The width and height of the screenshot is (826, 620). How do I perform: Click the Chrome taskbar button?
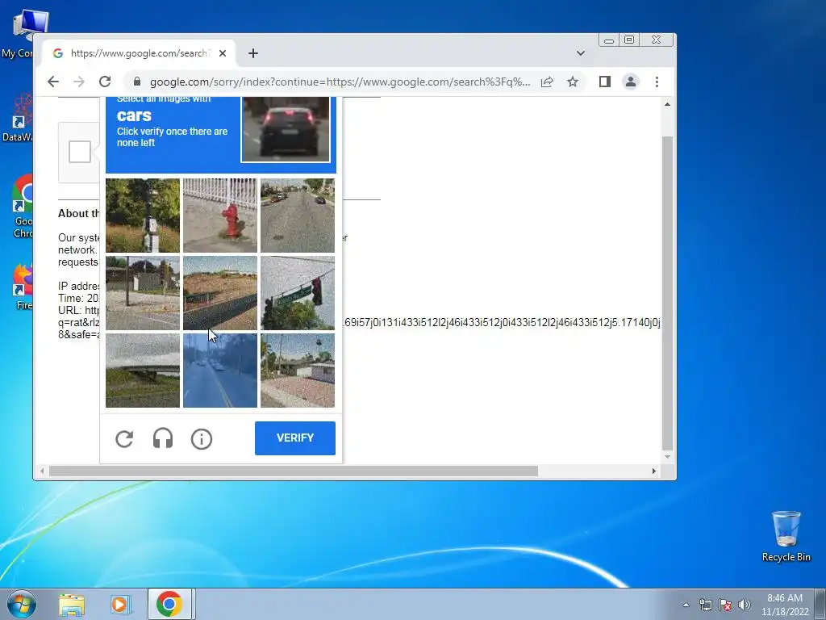coord(169,604)
